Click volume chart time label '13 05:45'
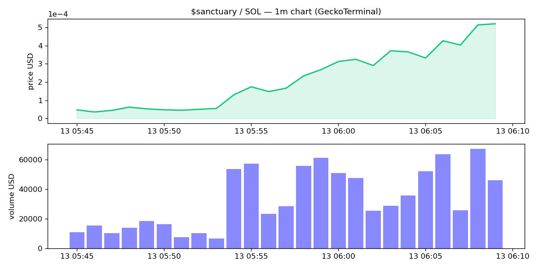This screenshot has height=269, width=539. point(77,256)
